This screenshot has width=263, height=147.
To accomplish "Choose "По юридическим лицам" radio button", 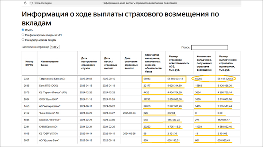I will click(23, 40).
